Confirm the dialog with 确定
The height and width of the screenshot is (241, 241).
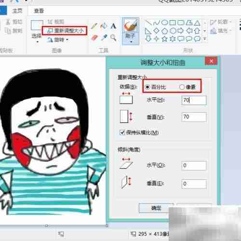[156, 208]
